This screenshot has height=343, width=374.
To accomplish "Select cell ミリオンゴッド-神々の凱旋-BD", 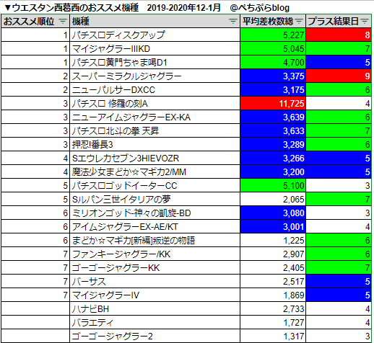I will [x=155, y=213].
